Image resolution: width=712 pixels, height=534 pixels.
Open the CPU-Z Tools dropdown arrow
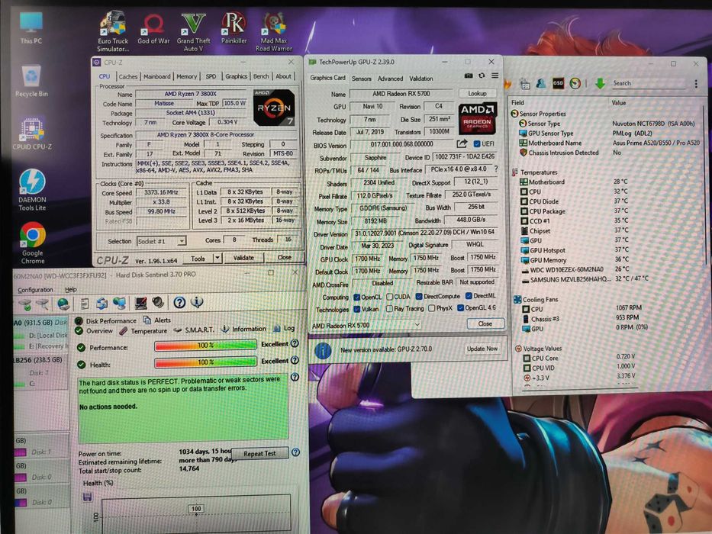point(217,258)
